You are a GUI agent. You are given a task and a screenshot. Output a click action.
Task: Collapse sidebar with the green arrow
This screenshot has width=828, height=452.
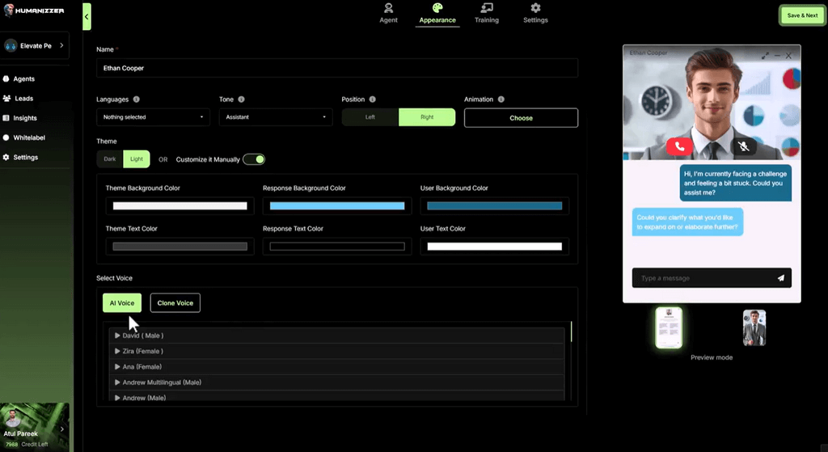tap(87, 16)
